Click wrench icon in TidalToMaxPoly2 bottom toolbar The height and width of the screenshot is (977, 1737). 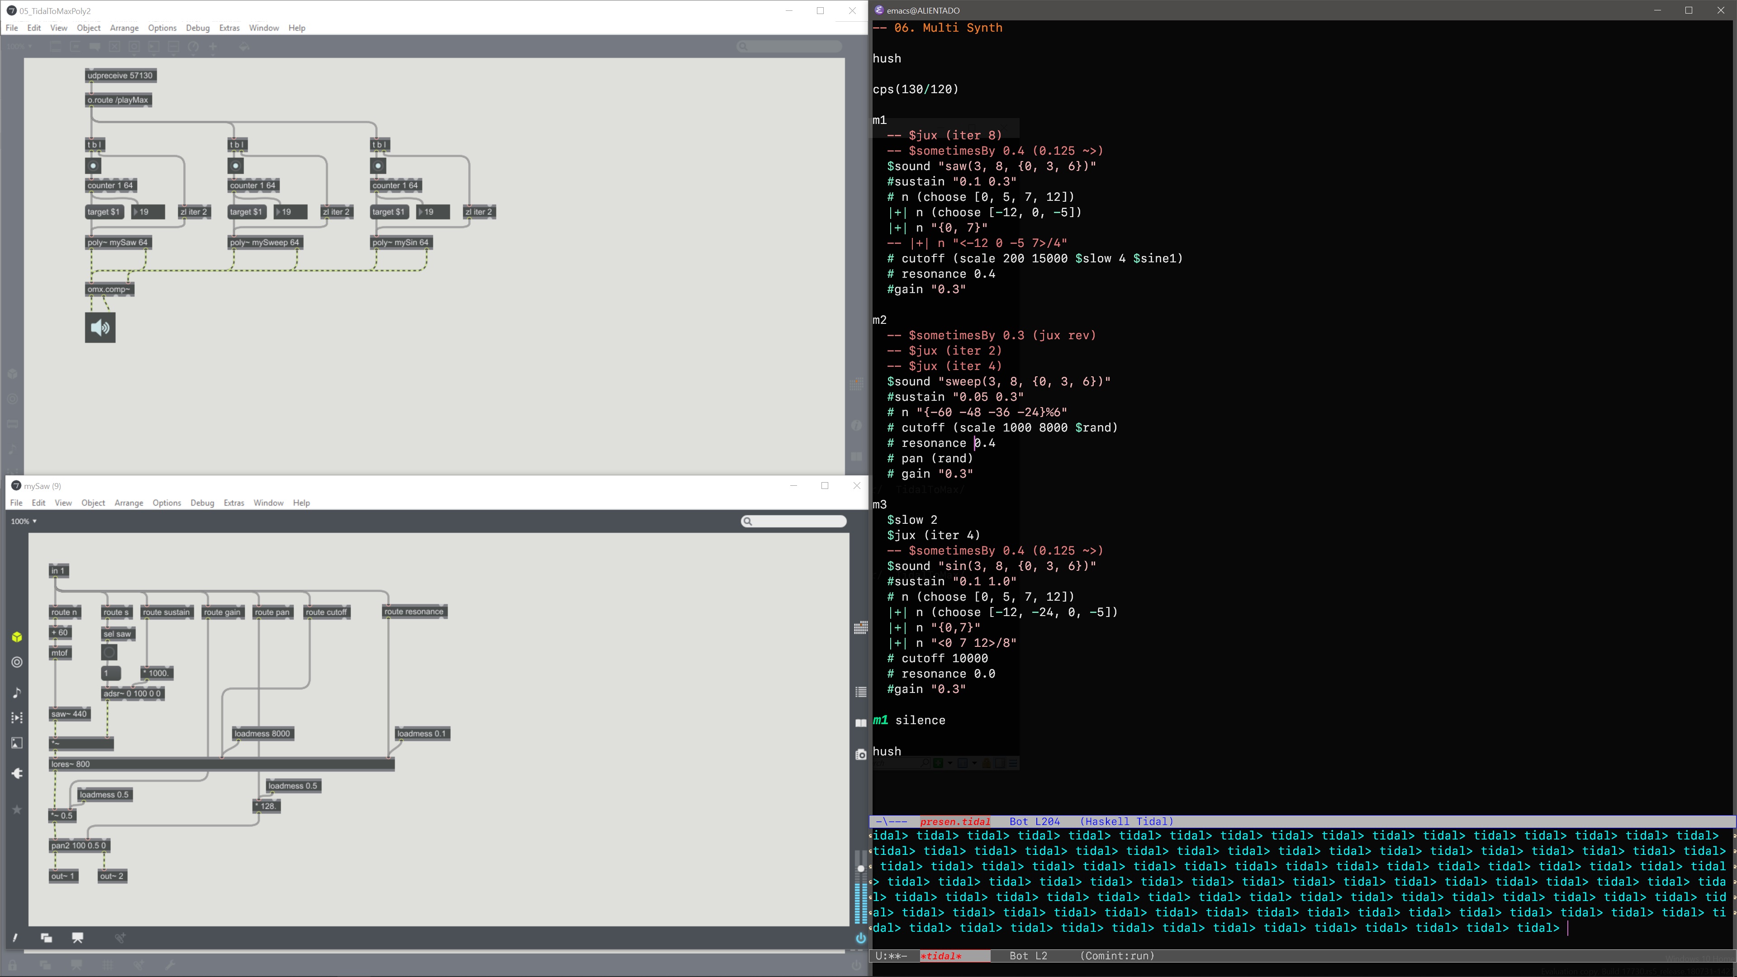pyautogui.click(x=170, y=966)
